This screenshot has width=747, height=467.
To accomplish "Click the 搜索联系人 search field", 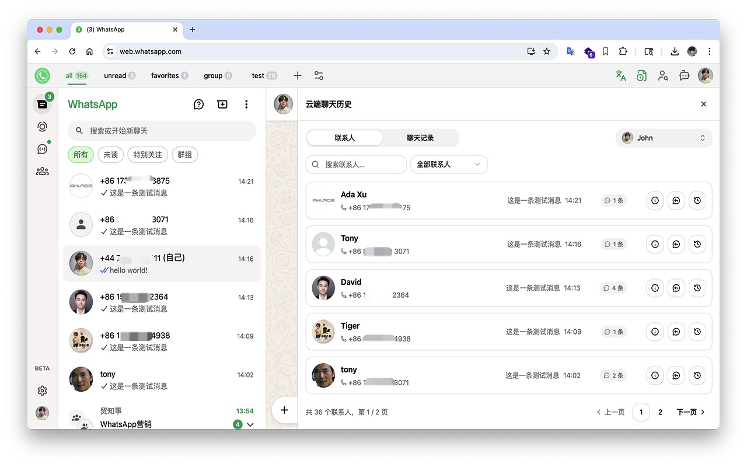I will pyautogui.click(x=356, y=165).
